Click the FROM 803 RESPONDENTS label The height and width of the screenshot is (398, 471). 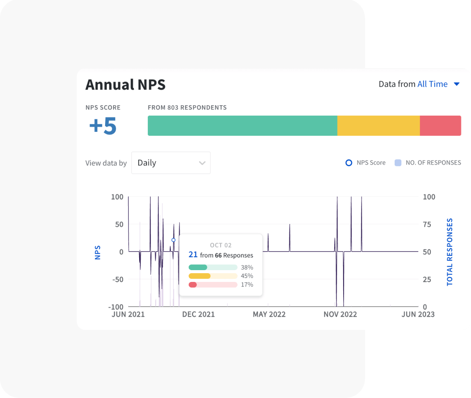(187, 107)
